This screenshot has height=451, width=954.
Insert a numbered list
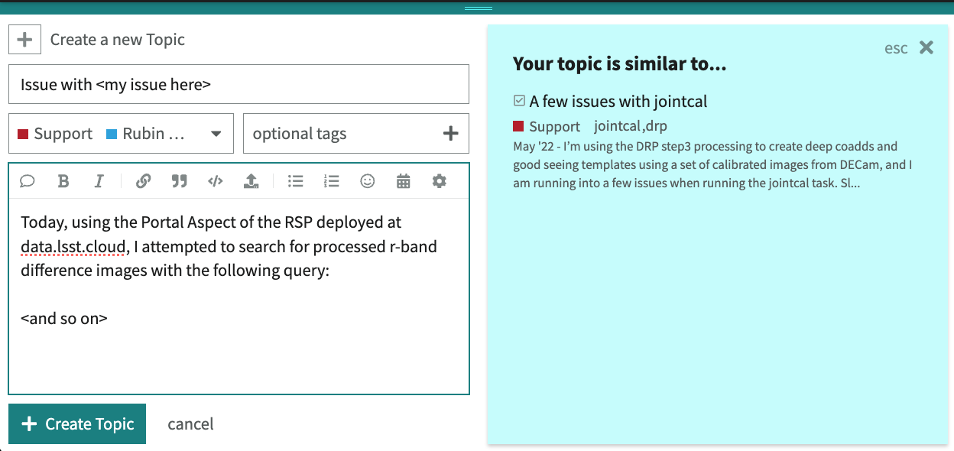[x=331, y=181]
